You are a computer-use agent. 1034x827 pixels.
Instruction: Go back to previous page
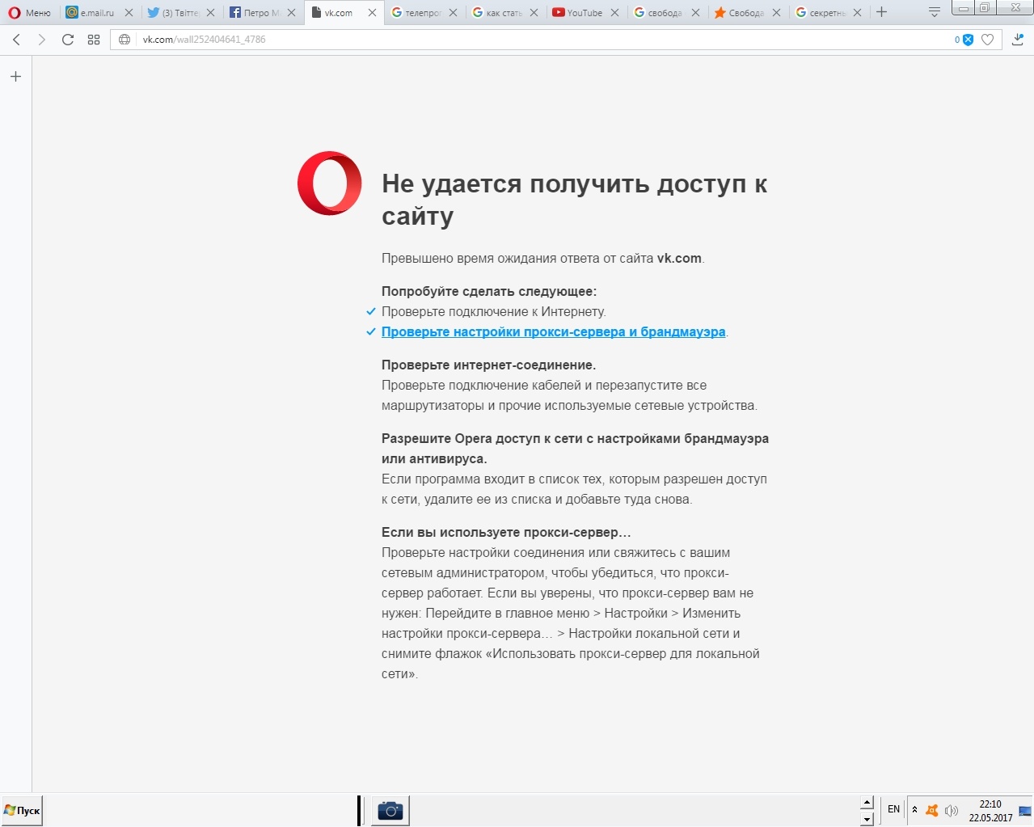pos(16,40)
